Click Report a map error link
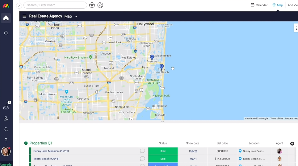This screenshot has height=166, width=298. click(x=292, y=118)
